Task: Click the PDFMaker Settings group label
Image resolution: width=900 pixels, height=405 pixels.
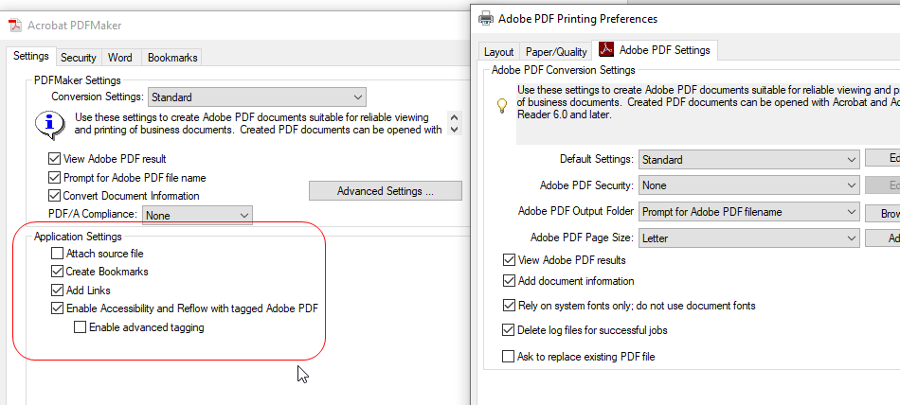Action: click(x=78, y=80)
